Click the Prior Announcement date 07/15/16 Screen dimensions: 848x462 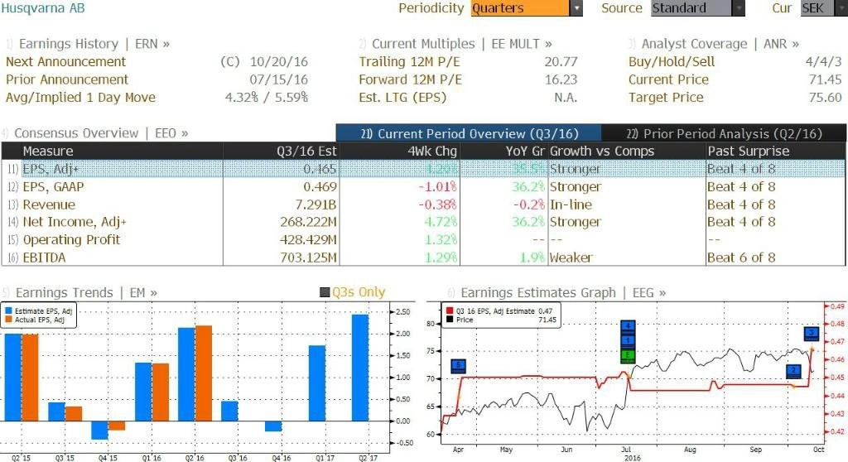click(278, 79)
